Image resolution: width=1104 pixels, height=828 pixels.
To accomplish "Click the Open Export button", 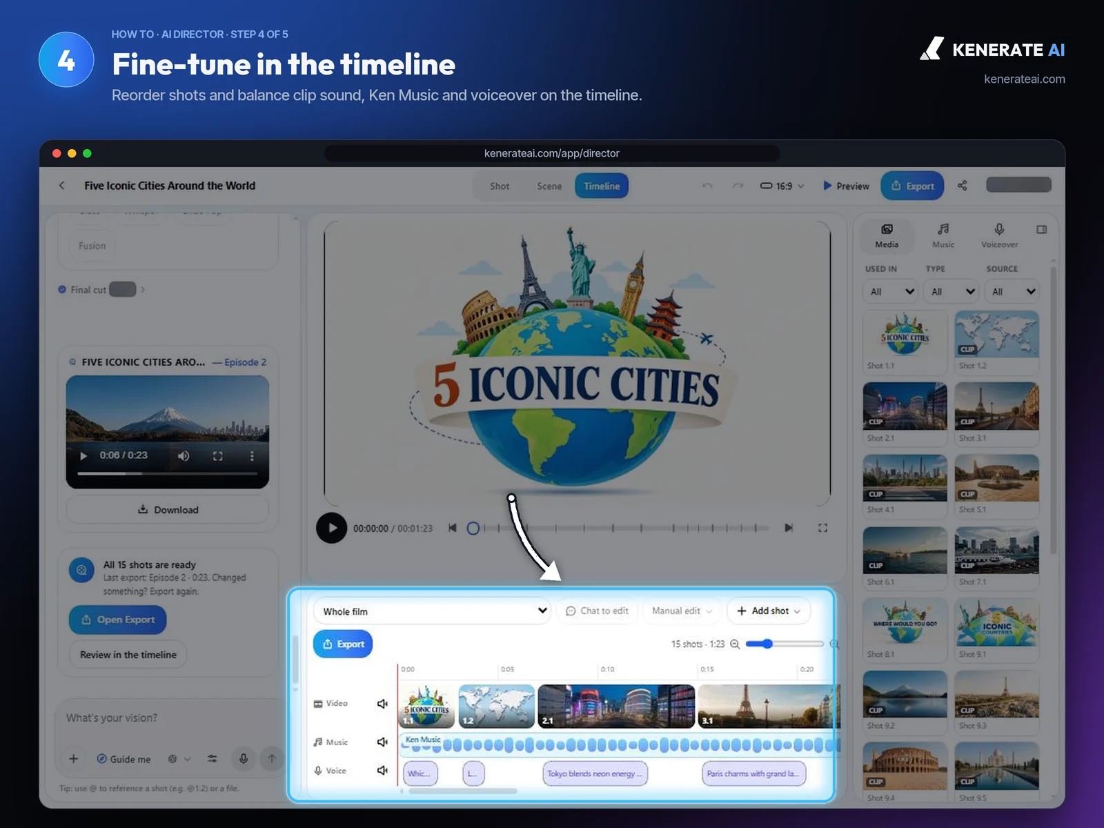I will pyautogui.click(x=117, y=620).
